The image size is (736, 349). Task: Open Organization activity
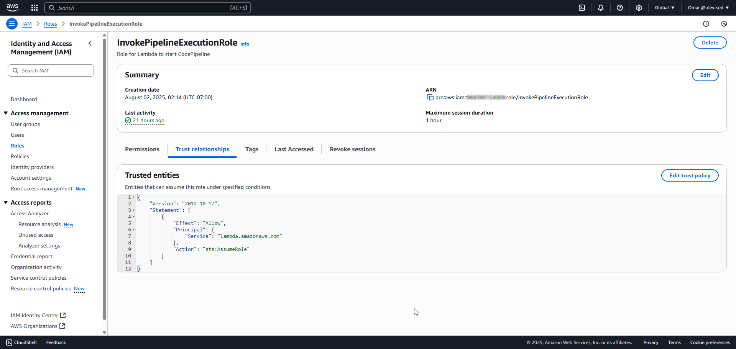tap(36, 267)
